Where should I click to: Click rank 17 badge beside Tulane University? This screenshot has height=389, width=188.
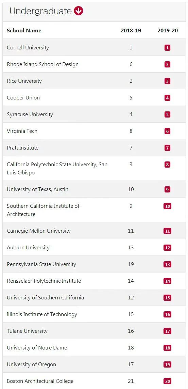tap(168, 331)
